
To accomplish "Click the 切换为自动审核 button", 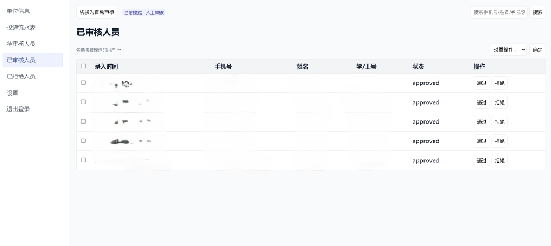I will [97, 12].
